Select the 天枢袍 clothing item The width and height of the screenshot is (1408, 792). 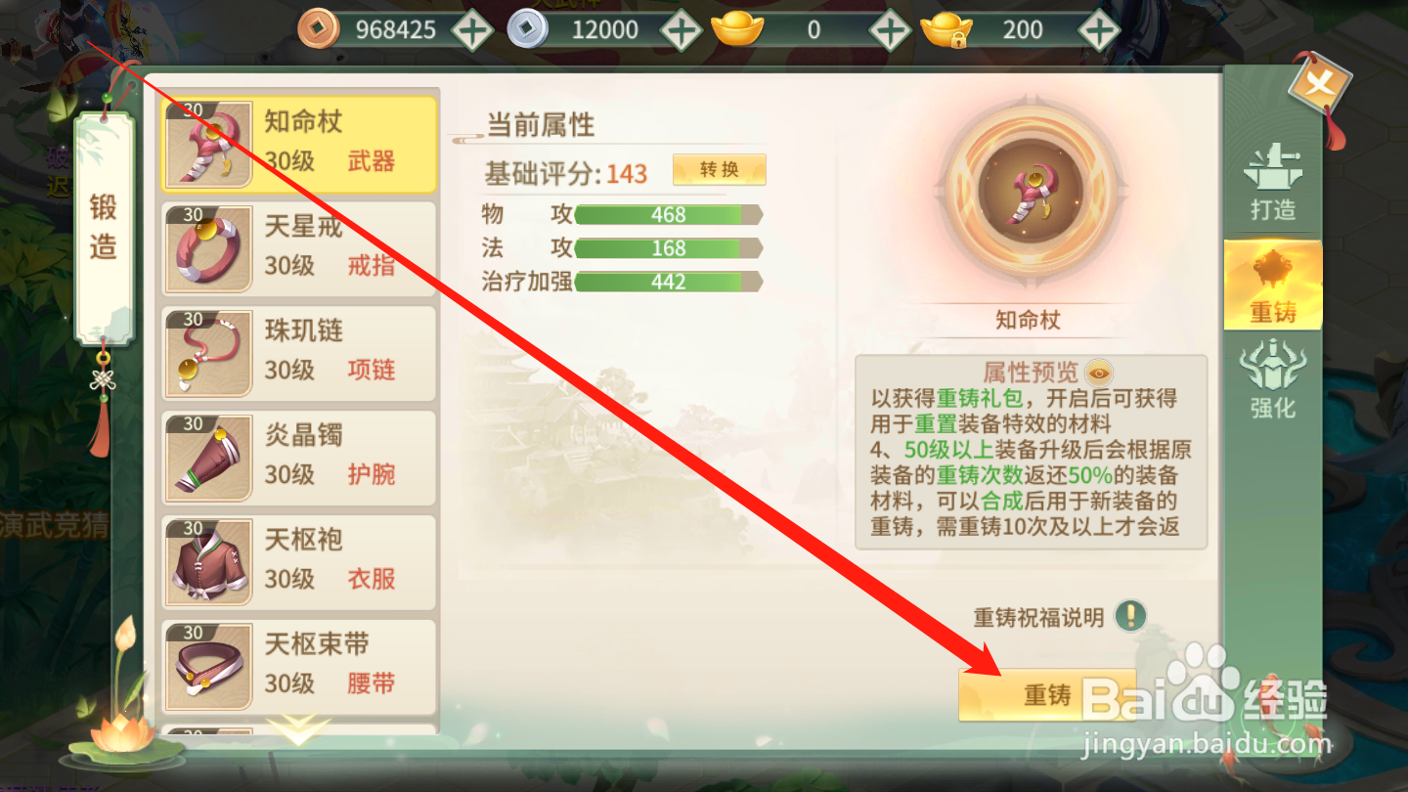click(x=298, y=561)
